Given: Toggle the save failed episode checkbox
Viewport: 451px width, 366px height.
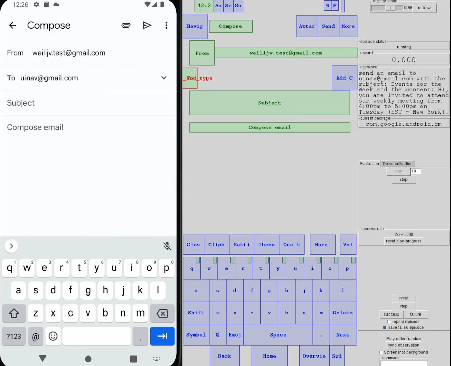Looking at the screenshot, I should (385, 327).
